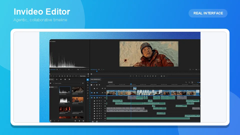The height and width of the screenshot is (135, 240).
Task: Step back one frame in the program monitor
Action: pos(145,76)
